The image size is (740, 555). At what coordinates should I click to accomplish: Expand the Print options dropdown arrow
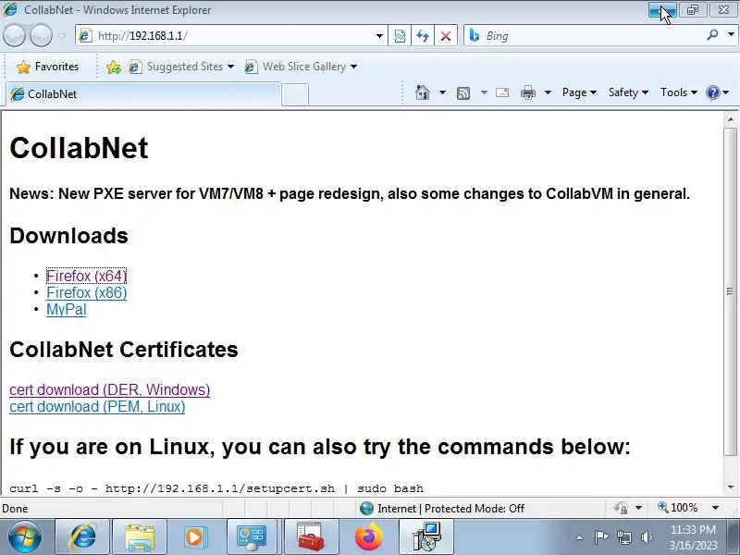(548, 92)
